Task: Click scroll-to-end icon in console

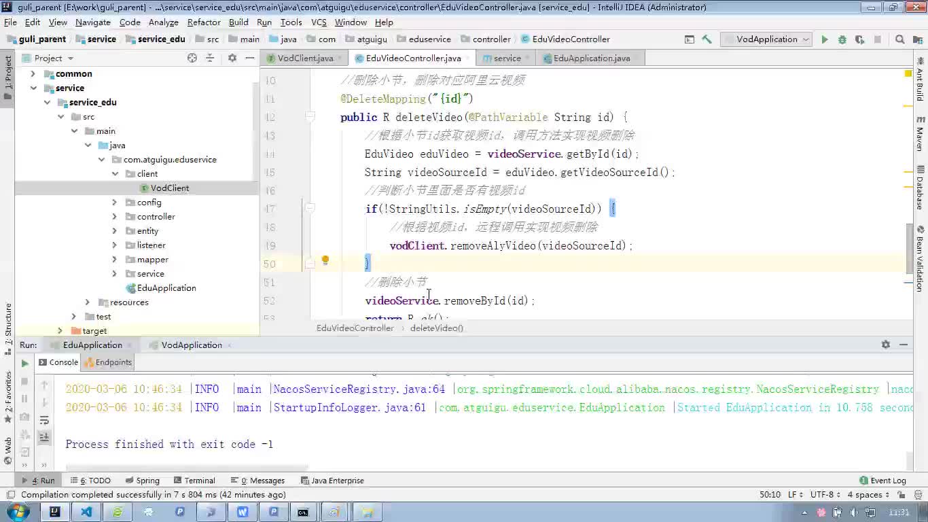Action: click(x=44, y=437)
